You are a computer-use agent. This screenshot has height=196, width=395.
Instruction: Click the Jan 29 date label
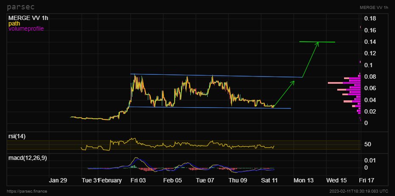58,181
